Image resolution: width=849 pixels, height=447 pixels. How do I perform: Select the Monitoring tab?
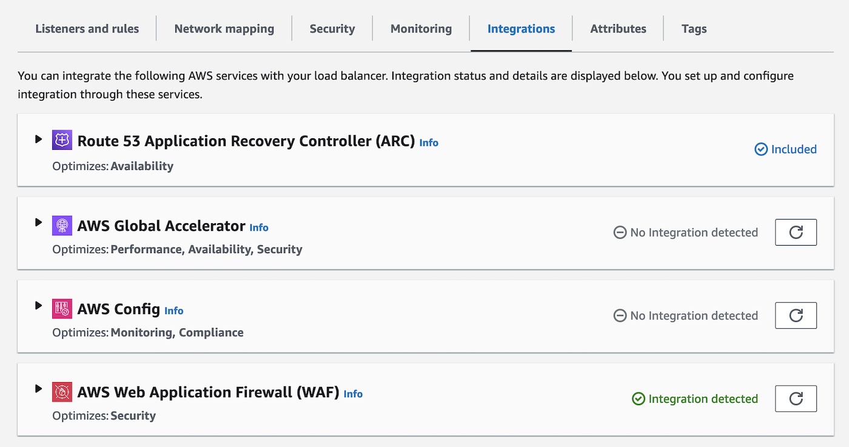(x=421, y=29)
